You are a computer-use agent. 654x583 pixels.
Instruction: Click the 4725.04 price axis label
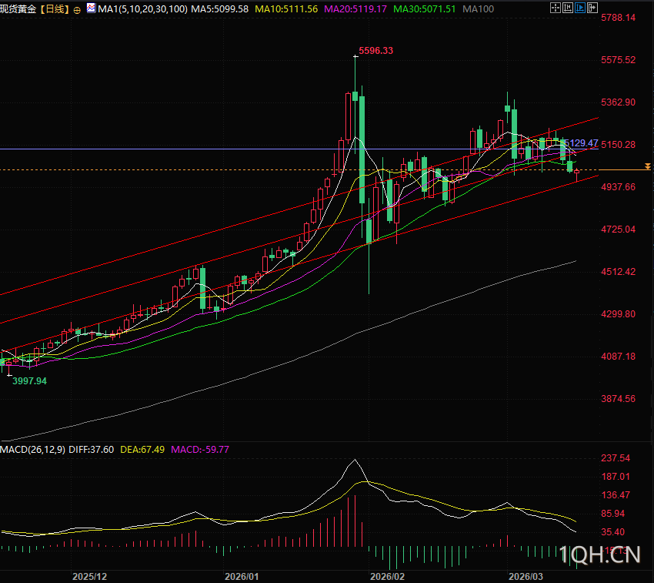(x=619, y=230)
